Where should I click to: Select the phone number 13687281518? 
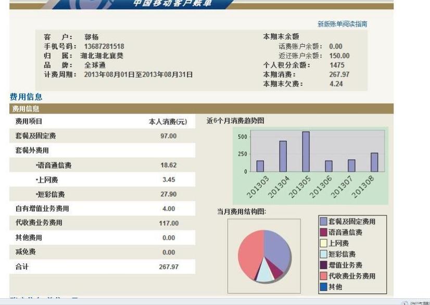104,46
